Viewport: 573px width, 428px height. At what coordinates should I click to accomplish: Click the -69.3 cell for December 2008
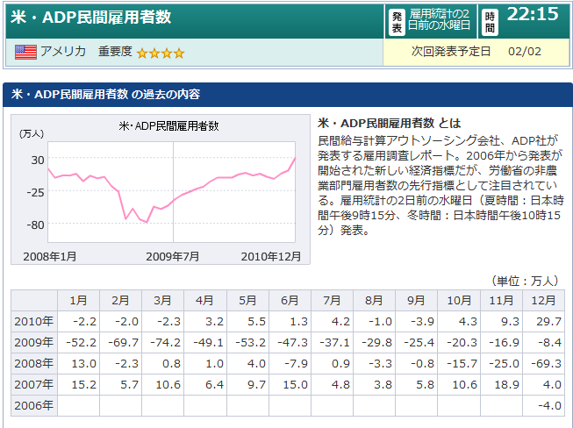pyautogui.click(x=544, y=364)
